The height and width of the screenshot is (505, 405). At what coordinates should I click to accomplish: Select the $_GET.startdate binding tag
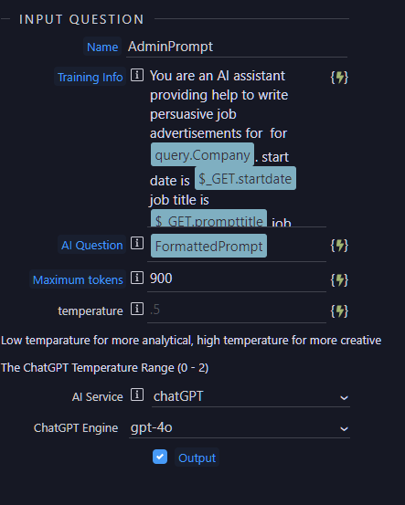pos(245,178)
